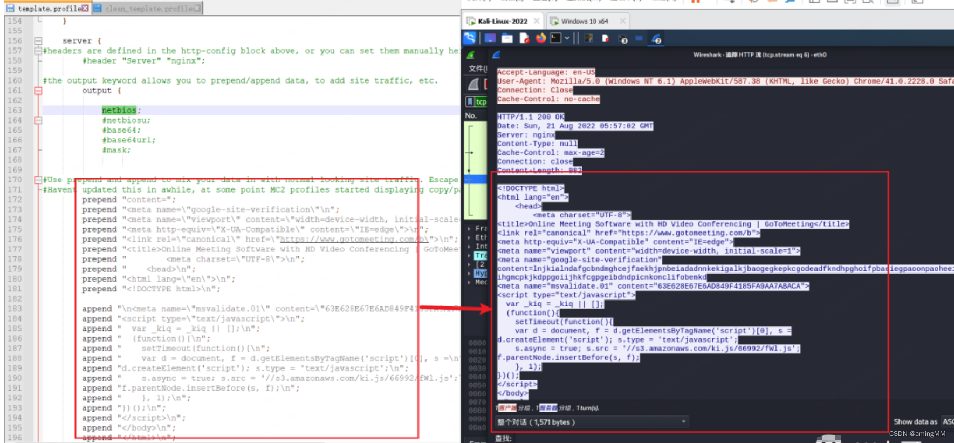Open the Show data as format dropdown
Screen dimensions: 954x443
coord(947,421)
